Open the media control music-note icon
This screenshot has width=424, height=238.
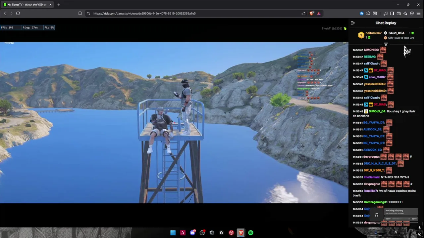(385, 14)
